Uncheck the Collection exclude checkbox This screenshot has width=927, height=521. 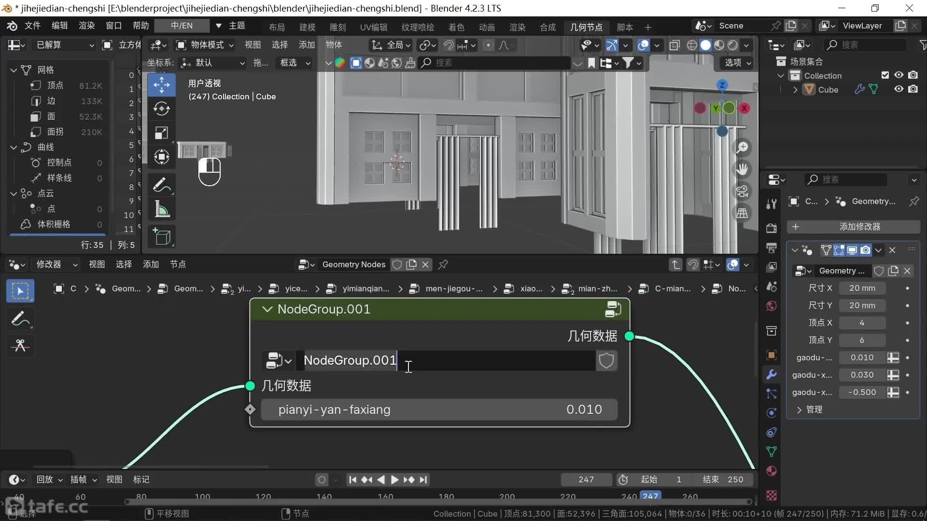[x=885, y=75]
